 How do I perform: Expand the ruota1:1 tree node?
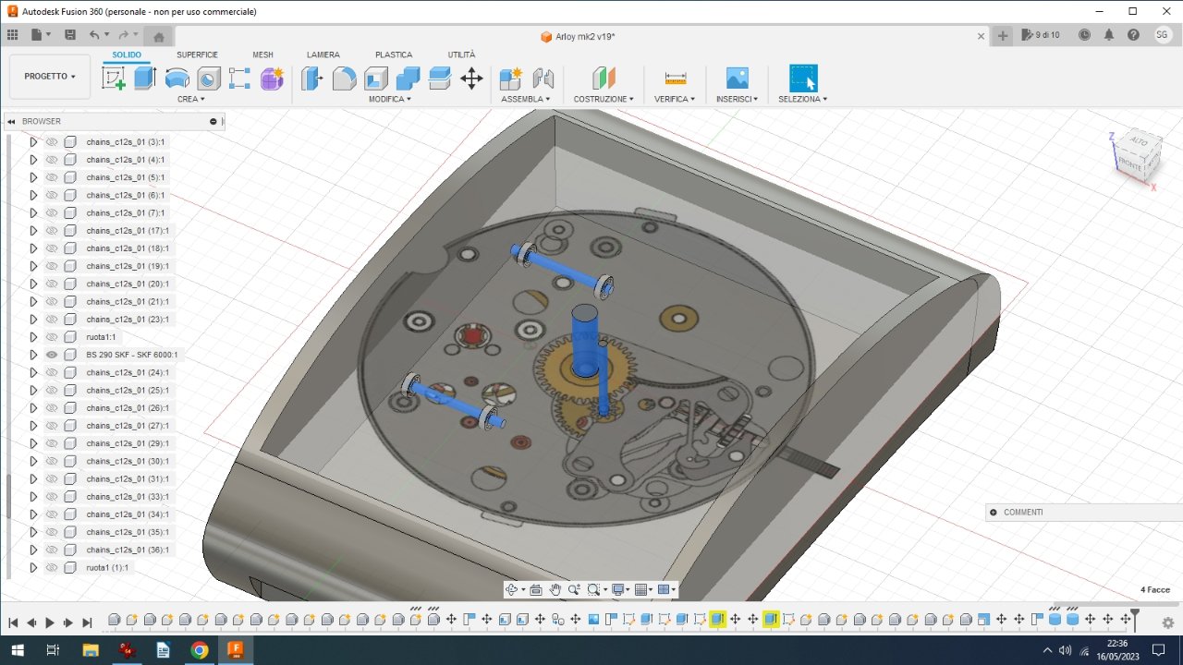click(33, 337)
